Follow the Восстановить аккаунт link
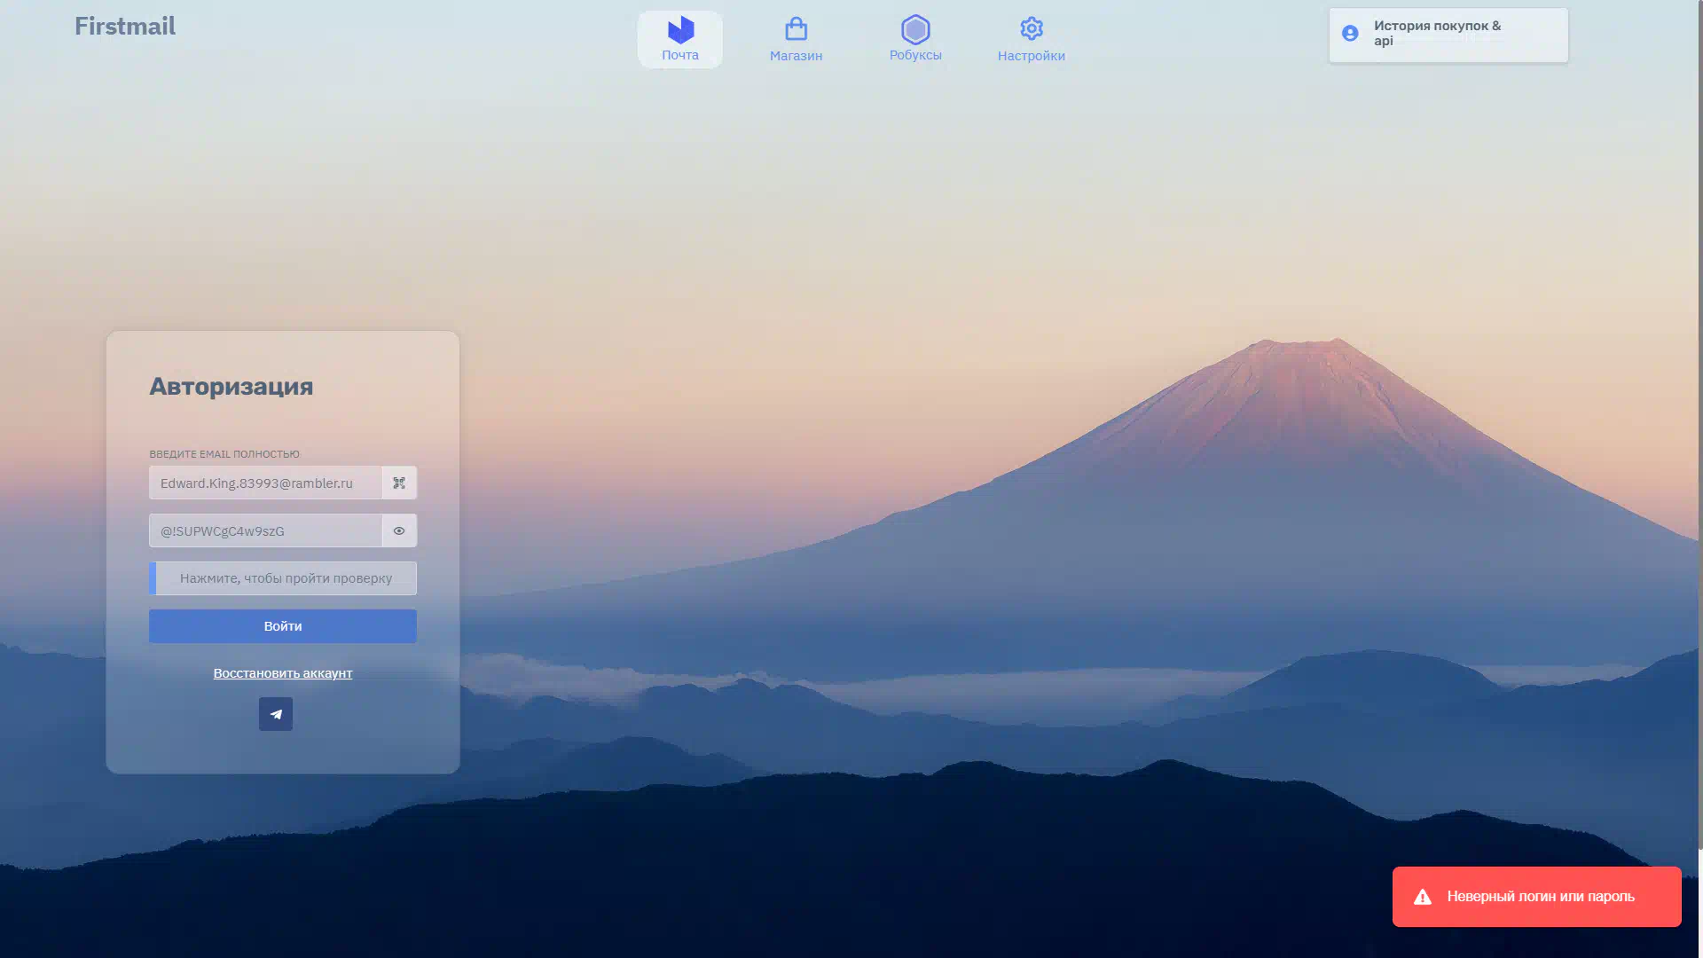Viewport: 1703px width, 958px height. 283,673
